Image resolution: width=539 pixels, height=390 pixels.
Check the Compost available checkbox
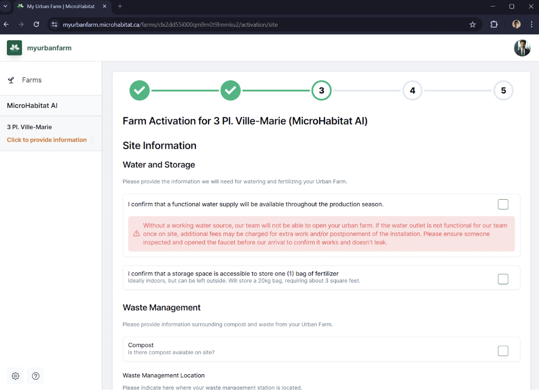(x=503, y=351)
